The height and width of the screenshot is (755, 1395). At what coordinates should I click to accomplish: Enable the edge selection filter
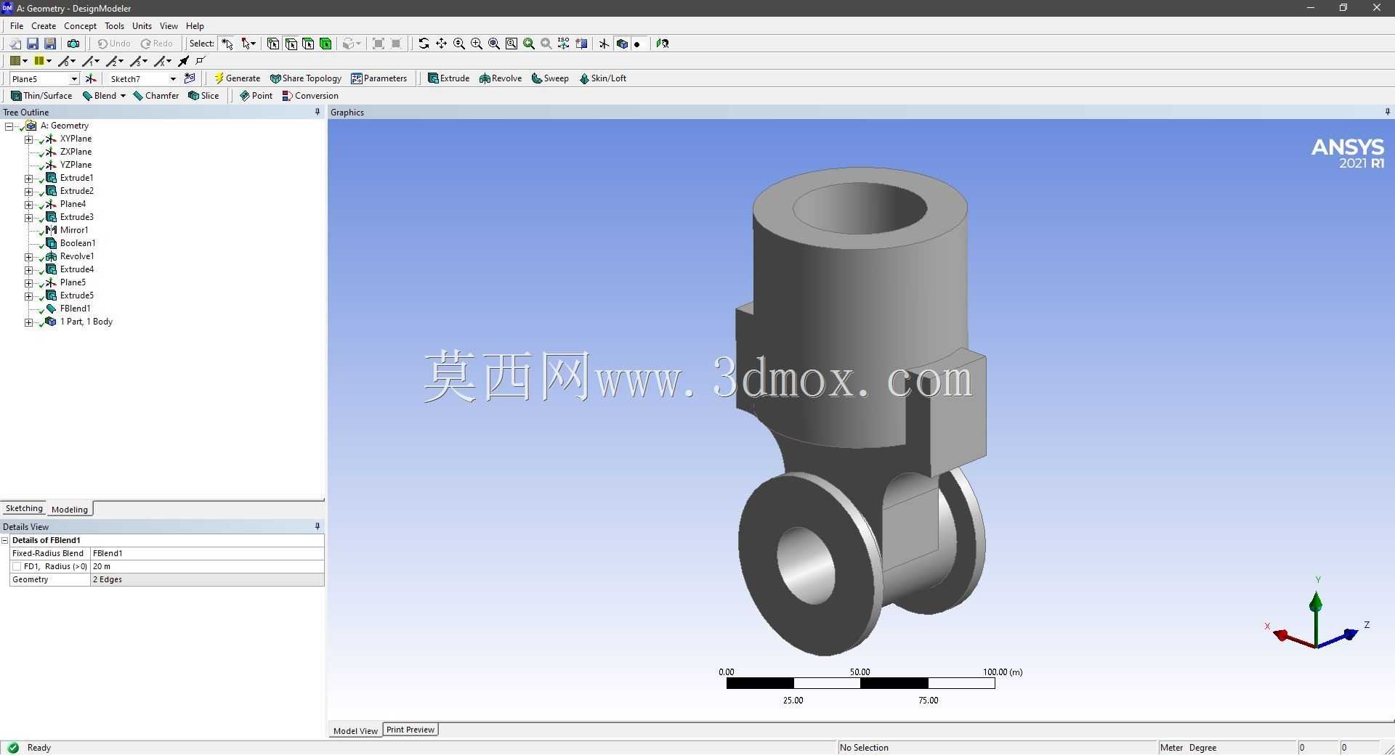291,44
